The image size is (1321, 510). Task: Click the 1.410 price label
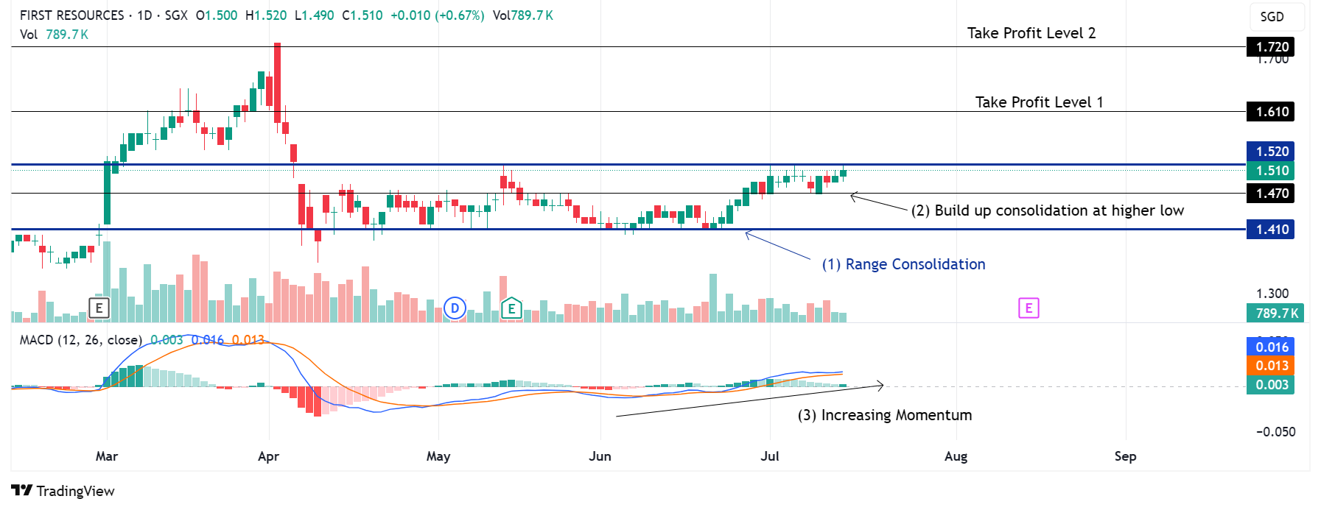coord(1270,230)
